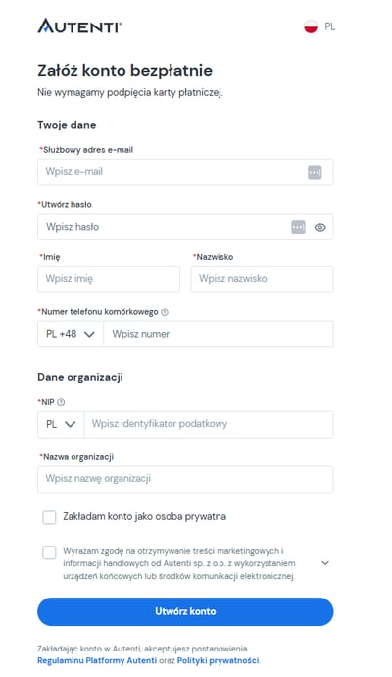Click the 'Utwórz konto' button
The image size is (392, 677).
coord(185,611)
